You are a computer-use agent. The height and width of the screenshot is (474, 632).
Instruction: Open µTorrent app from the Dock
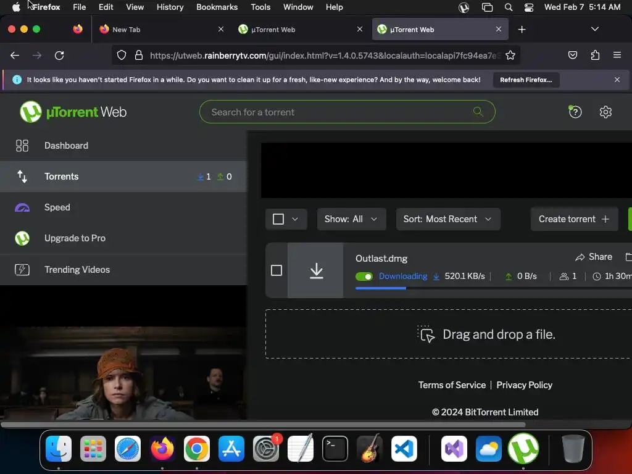[523, 449]
